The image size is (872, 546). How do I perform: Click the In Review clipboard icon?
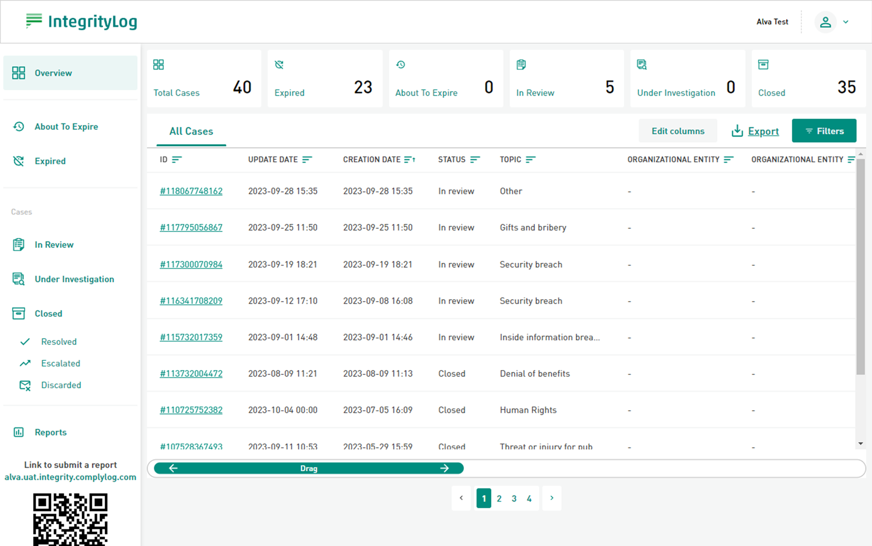(x=19, y=245)
